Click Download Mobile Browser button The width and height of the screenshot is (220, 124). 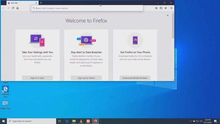[x=135, y=78]
